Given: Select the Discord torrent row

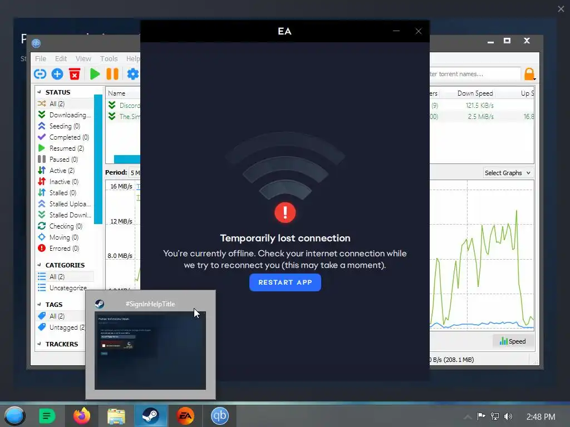Looking at the screenshot, I should [x=124, y=105].
